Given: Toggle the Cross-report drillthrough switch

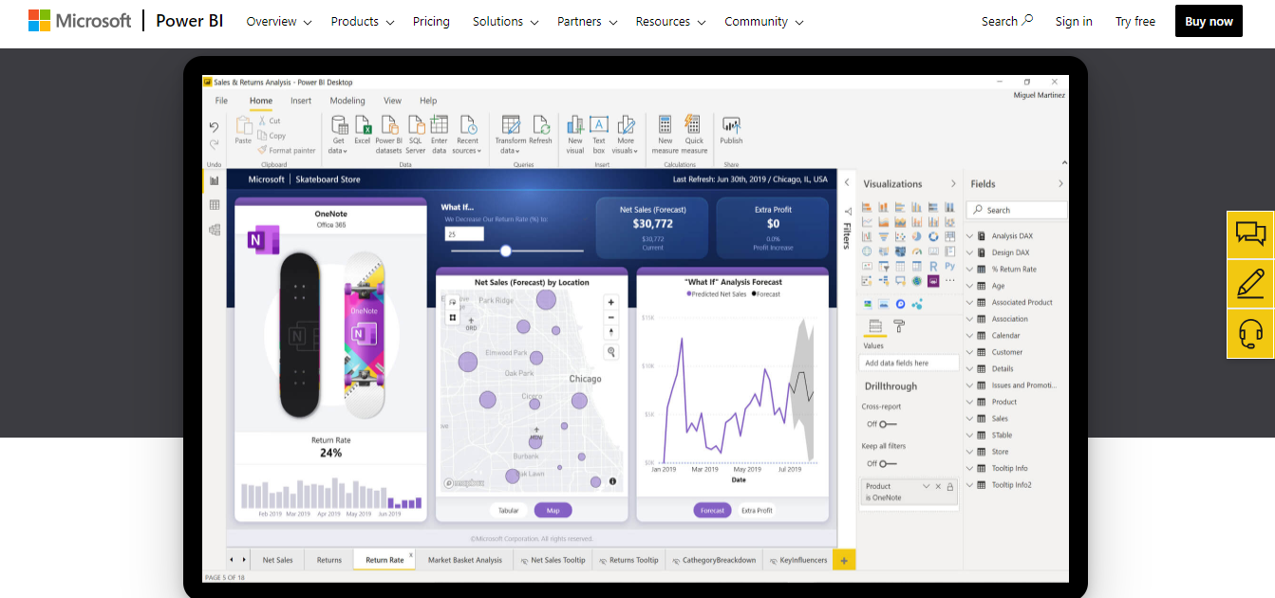Looking at the screenshot, I should [x=887, y=424].
